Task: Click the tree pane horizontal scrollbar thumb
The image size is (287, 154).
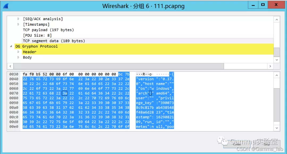Action: 119,66
